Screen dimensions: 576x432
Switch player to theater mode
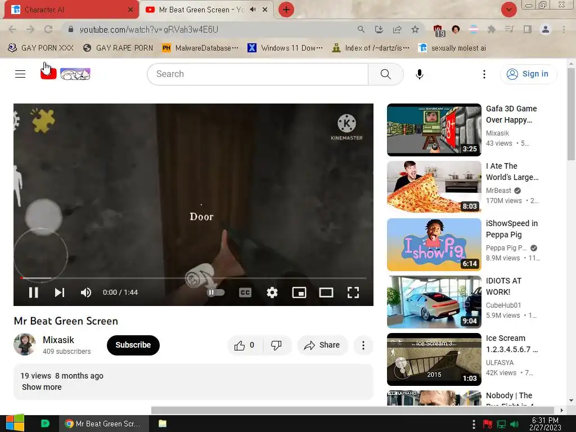point(326,292)
